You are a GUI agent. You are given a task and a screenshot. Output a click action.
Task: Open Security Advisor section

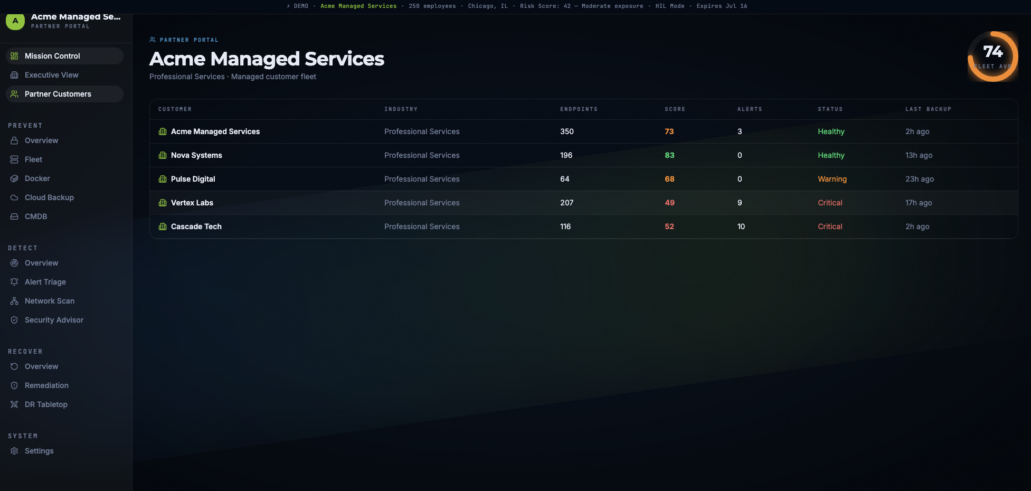[64, 320]
